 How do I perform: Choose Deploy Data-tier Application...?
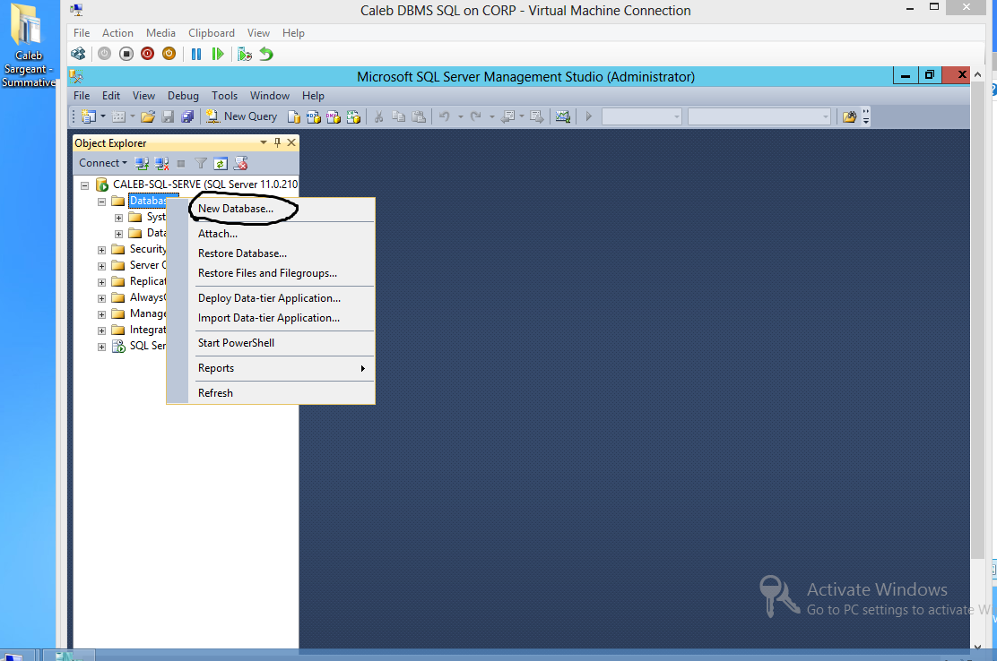click(x=270, y=297)
